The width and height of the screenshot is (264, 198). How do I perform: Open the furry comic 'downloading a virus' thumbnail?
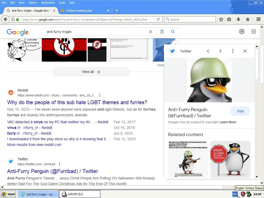[24, 50]
